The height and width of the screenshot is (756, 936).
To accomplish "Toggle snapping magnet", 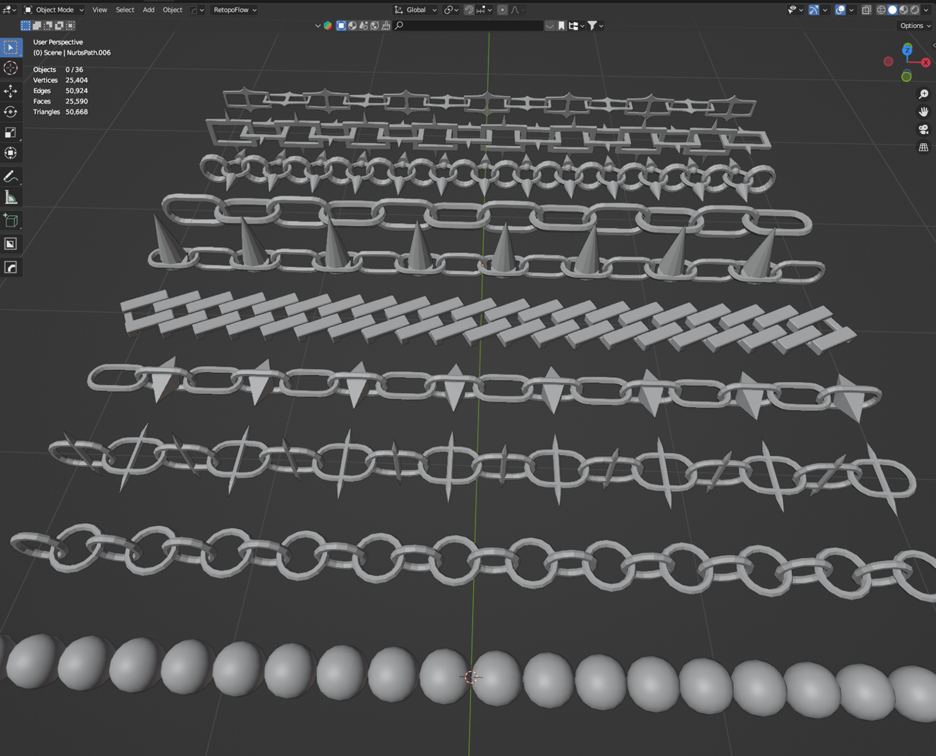I will pyautogui.click(x=469, y=10).
